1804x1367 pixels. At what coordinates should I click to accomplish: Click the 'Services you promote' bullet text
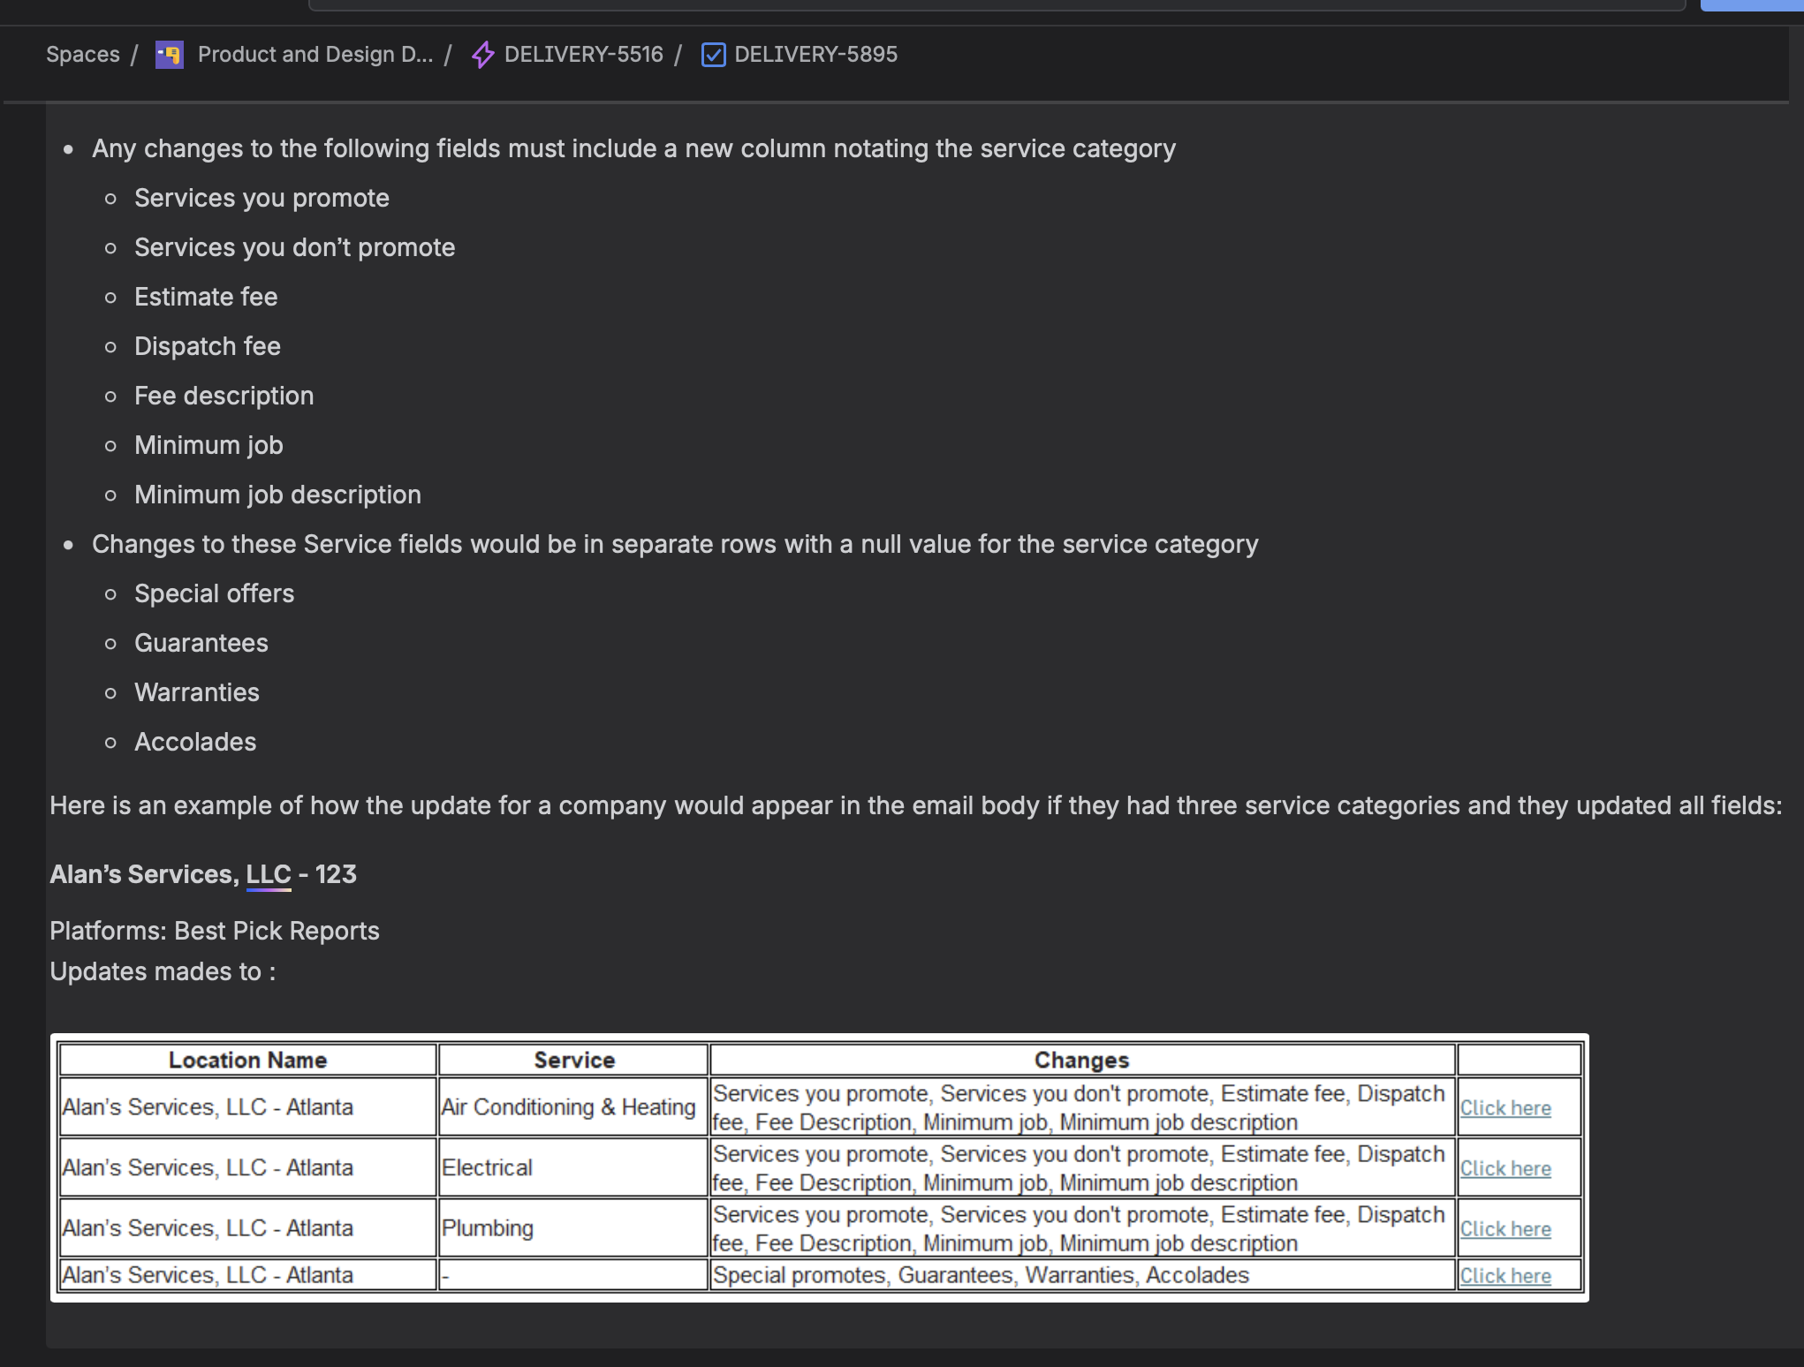pos(262,198)
